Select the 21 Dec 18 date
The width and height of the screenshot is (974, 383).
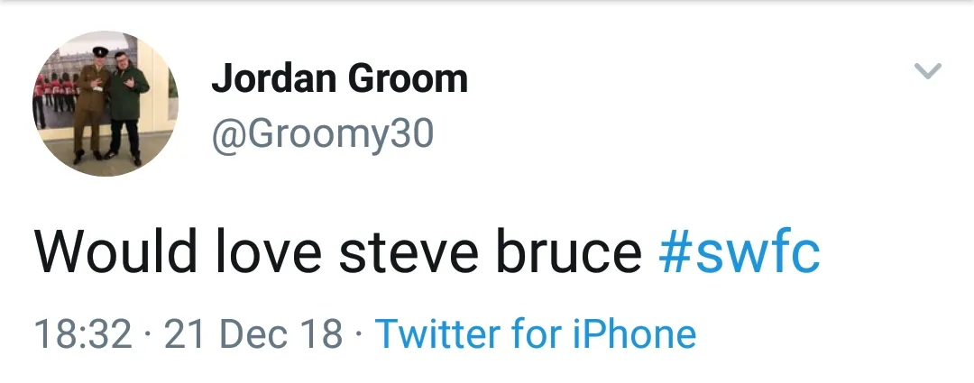pos(254,334)
